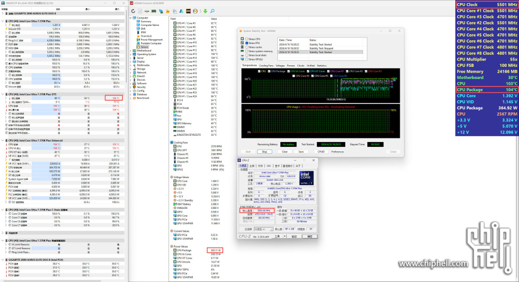The width and height of the screenshot is (519, 282).
Task: Open the 工具 dropdown arrow in CPU-Z
Action: tap(285, 236)
